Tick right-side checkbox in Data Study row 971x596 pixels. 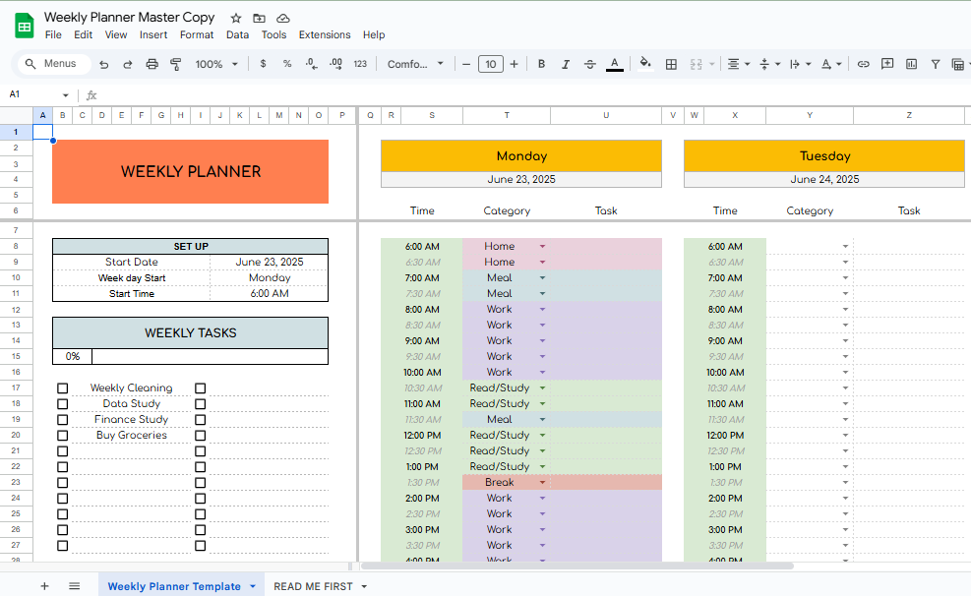[200, 403]
